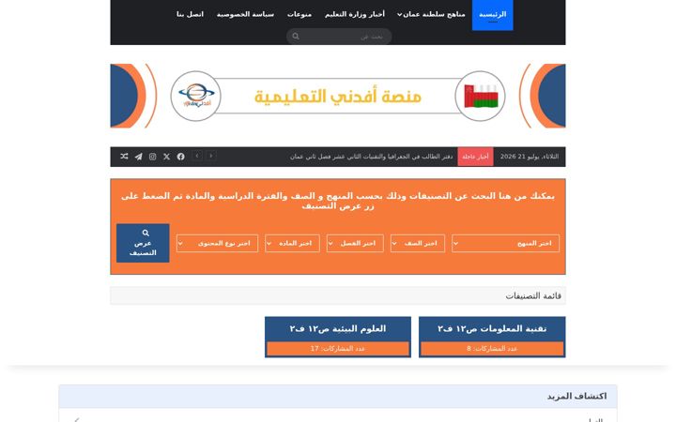Open the X (Twitter) social icon
Viewport: 676px width, 422px height.
[x=166, y=157]
